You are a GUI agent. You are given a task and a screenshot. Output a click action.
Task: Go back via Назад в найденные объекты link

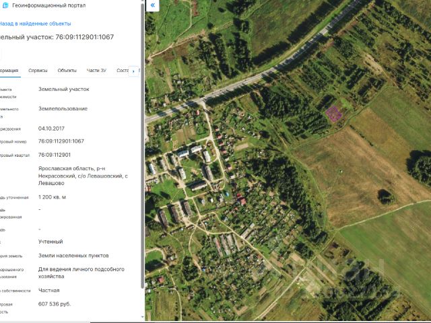(x=35, y=24)
